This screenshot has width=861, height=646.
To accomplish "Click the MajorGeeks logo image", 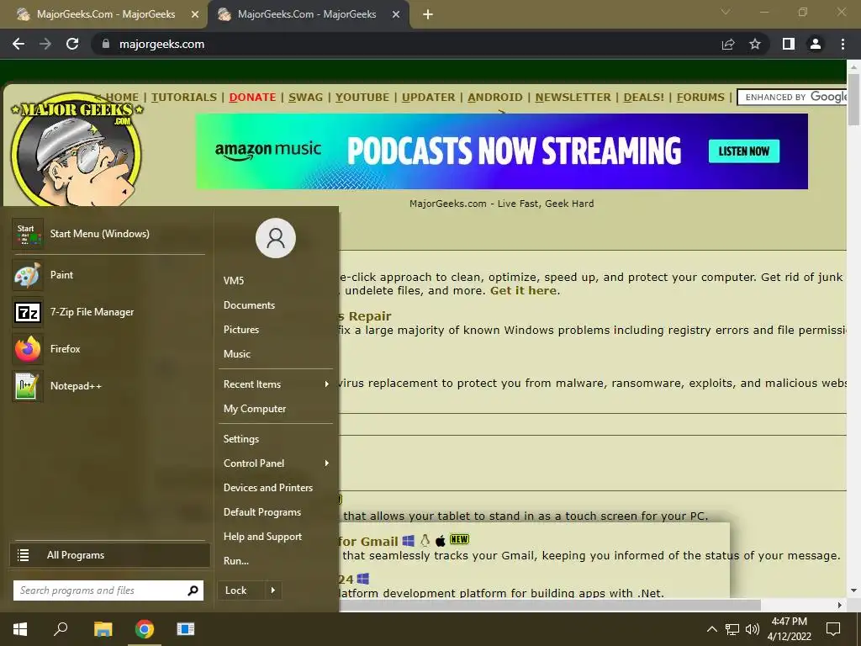I will click(77, 150).
